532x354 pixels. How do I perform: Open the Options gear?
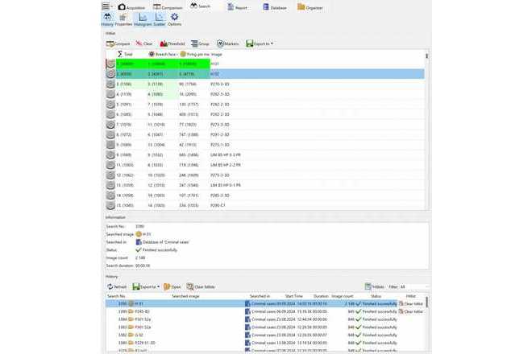coord(175,20)
